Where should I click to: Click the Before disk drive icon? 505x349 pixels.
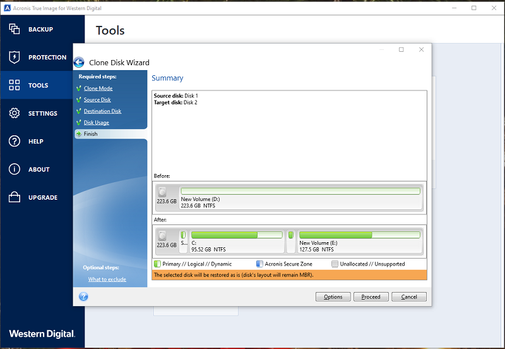[x=162, y=192]
